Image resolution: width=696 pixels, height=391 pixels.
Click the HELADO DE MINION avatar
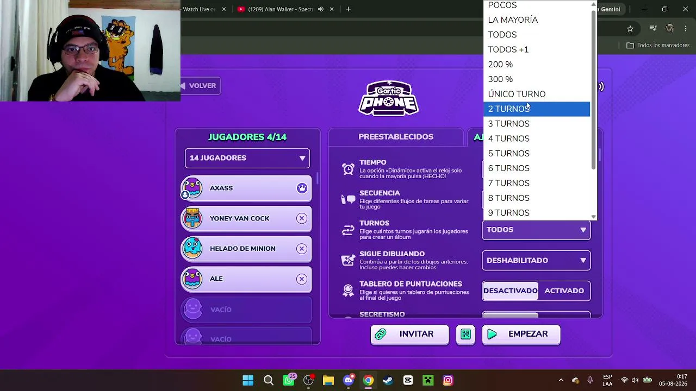[192, 248]
